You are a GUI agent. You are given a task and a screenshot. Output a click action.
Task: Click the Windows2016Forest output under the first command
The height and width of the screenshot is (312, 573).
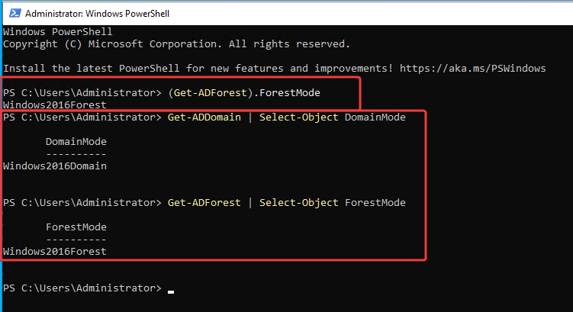55,104
